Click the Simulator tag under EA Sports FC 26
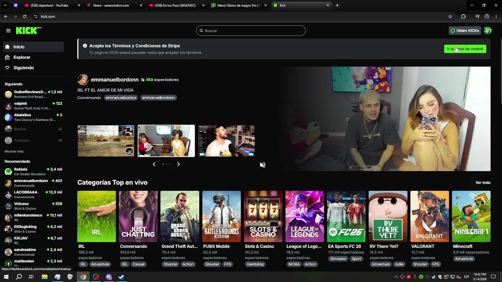This screenshot has height=282, width=502. [x=338, y=258]
